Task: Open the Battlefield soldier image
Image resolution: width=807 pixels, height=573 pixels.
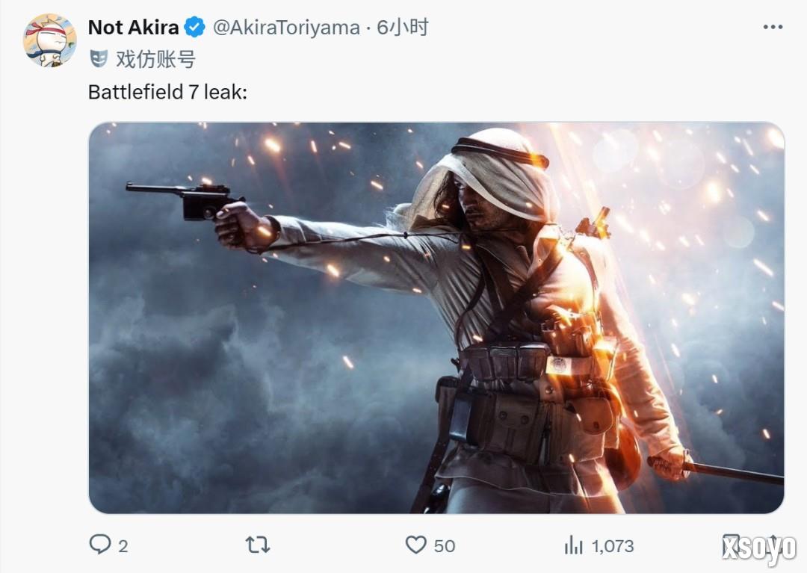Action: pos(436,318)
